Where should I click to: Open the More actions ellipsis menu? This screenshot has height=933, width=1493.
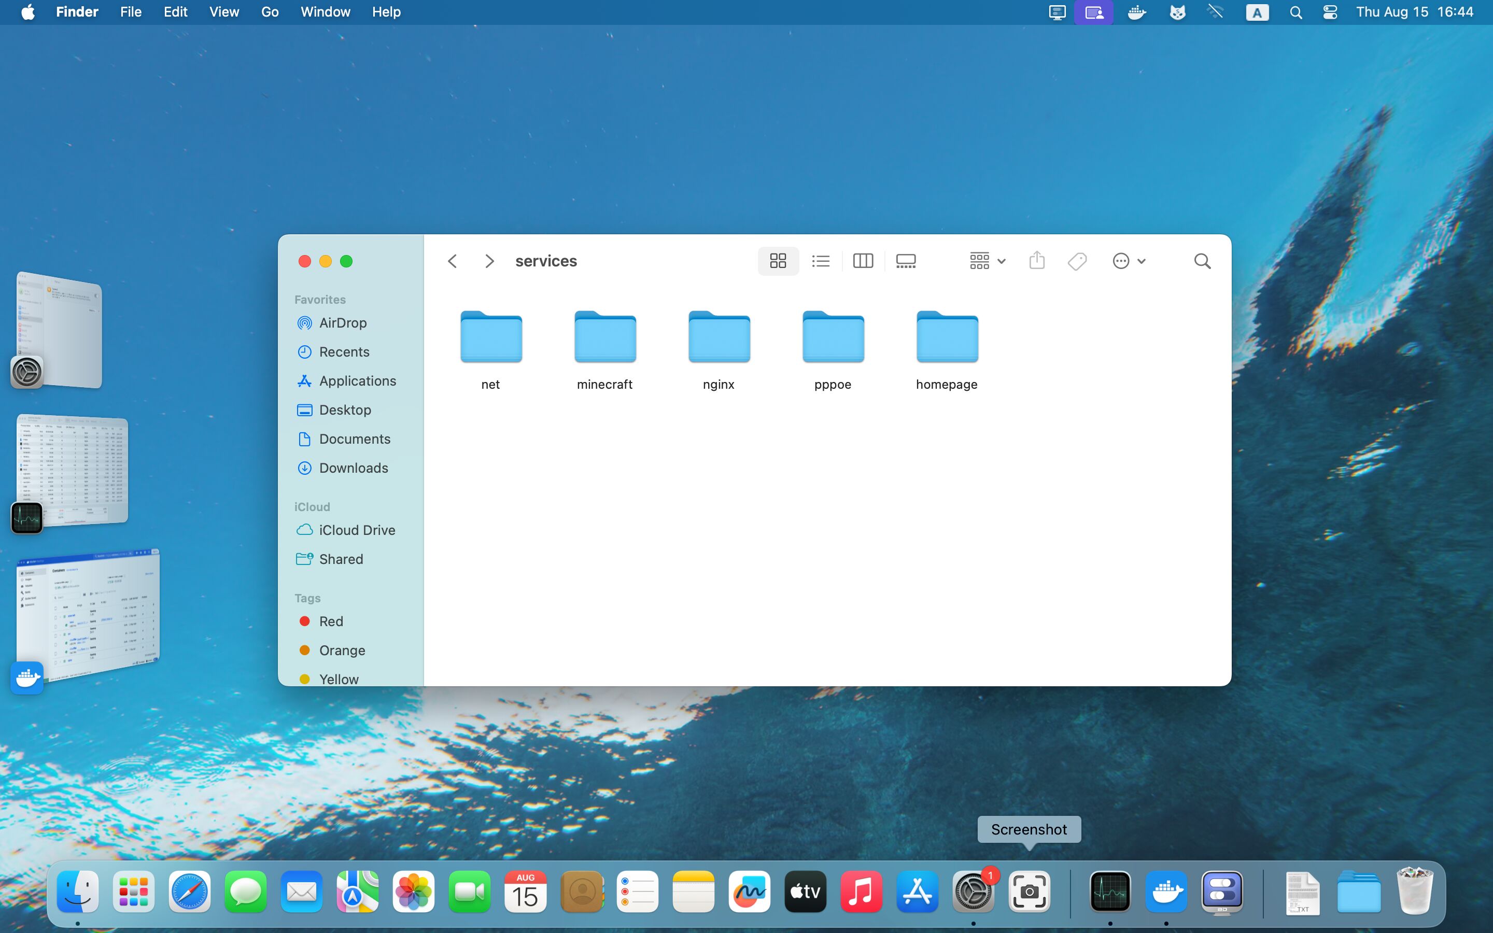(x=1129, y=261)
